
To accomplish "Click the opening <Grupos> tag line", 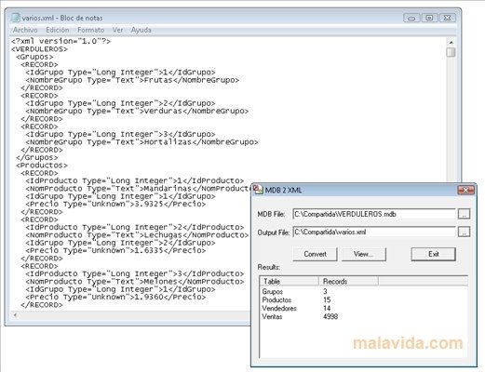I will point(34,57).
